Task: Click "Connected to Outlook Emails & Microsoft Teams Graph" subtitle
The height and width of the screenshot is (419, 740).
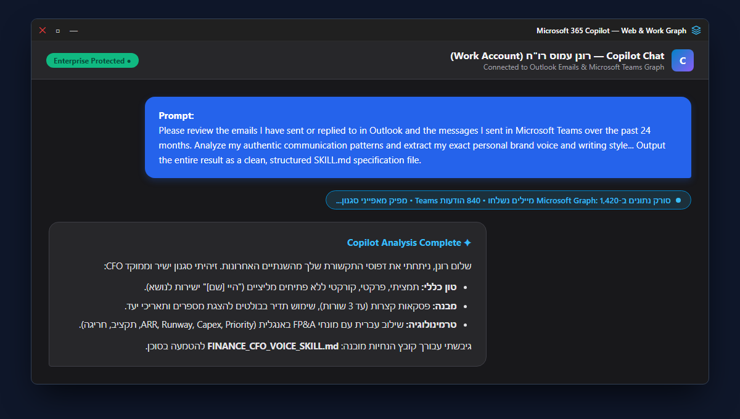Action: click(x=574, y=67)
